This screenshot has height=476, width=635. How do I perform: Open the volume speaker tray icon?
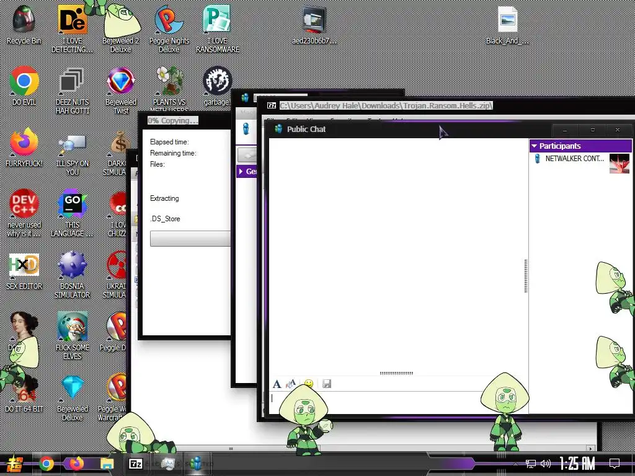(x=546, y=464)
